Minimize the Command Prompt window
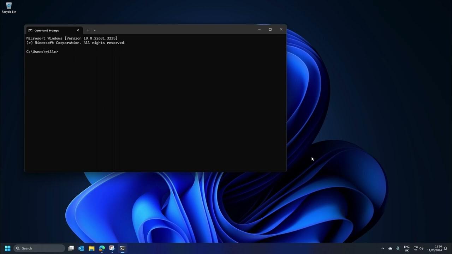 (259, 30)
